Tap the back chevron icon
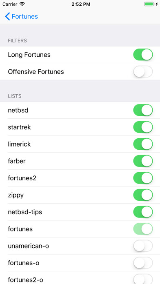Image resolution: width=160 pixels, height=284 pixels. (x=7, y=16)
